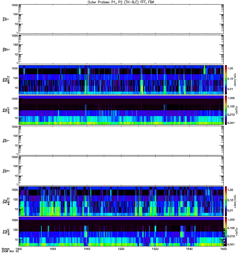Image resolution: width=242 pixels, height=258 pixels.
Task: Click the '1420' time axis label
Action: coord(53,249)
